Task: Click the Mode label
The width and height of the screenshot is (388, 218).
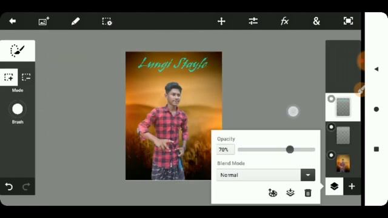Action: pos(18,90)
